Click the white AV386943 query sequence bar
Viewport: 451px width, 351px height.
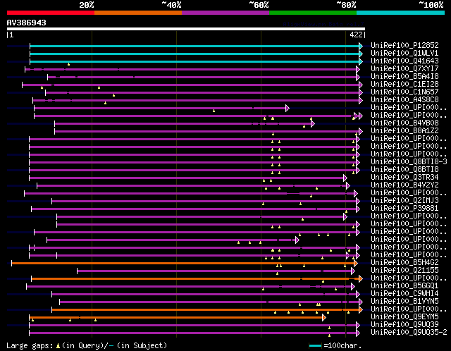point(186,29)
